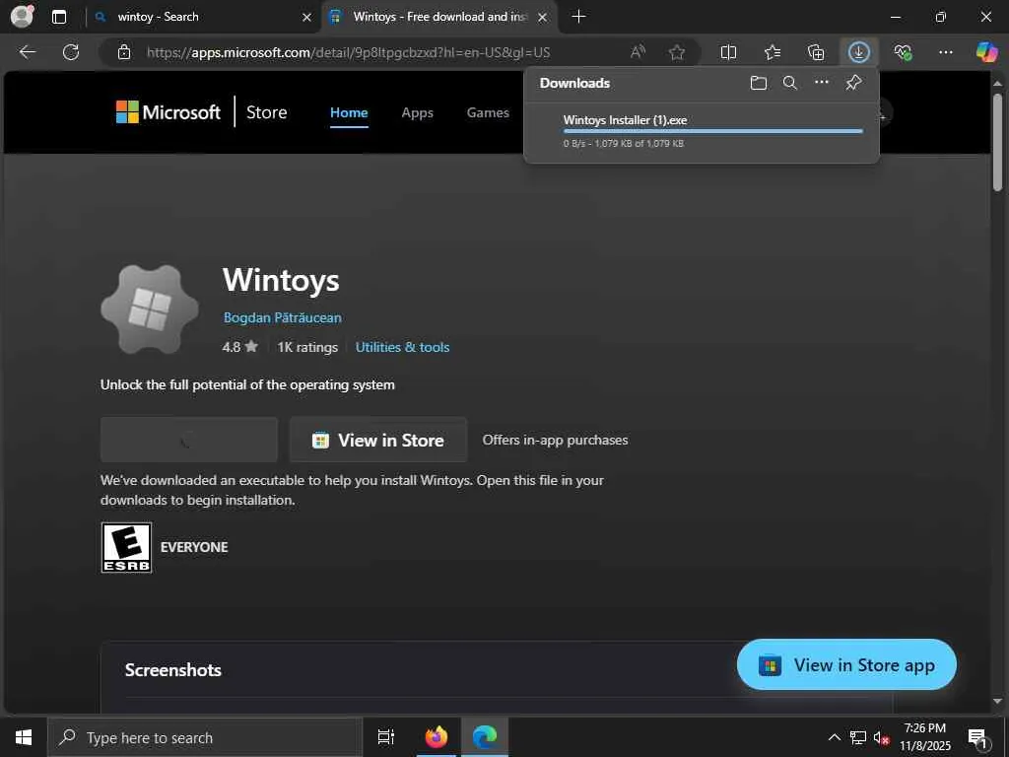The height and width of the screenshot is (757, 1009).
Task: Open the network status tray icon
Action: (x=858, y=737)
